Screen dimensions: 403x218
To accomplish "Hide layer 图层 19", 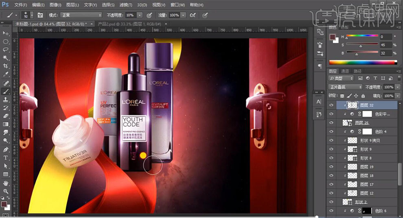I will click(x=331, y=167).
